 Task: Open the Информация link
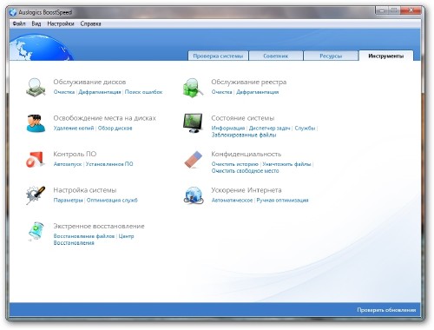[x=228, y=128]
